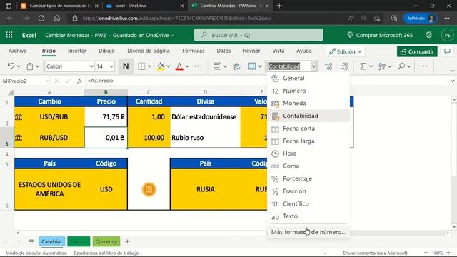The image size is (457, 257).
Task: Open the PE account avatar
Action: 448,35
